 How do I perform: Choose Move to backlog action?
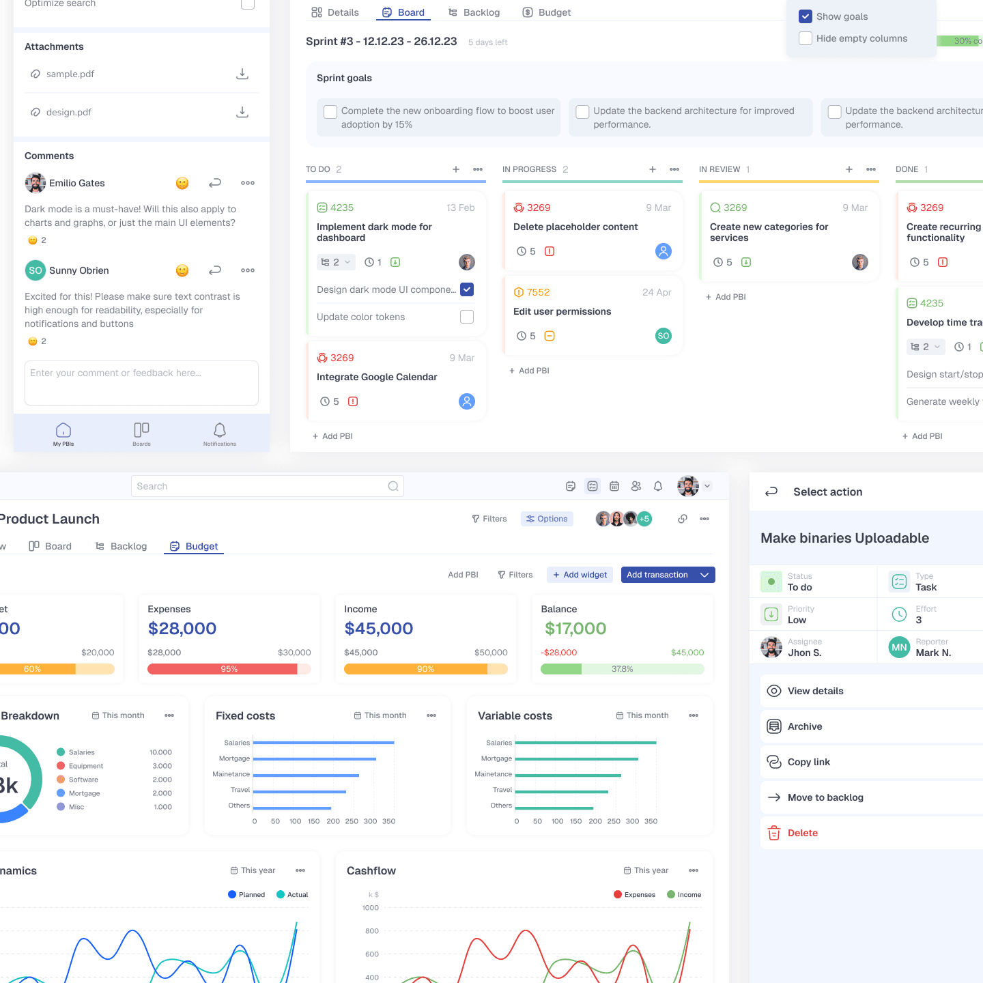(872, 797)
